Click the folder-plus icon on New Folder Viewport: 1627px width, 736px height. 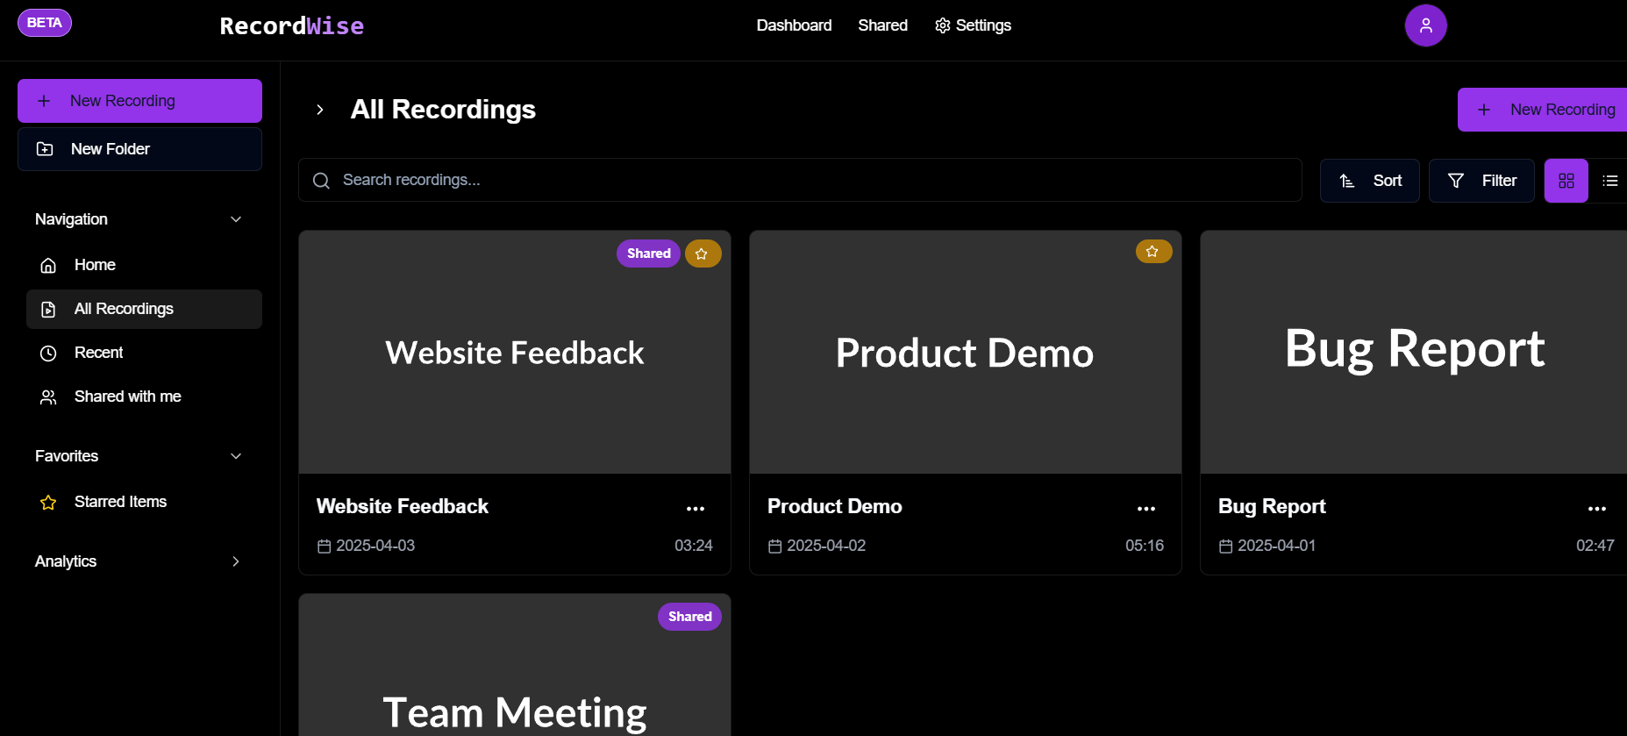[x=45, y=149]
